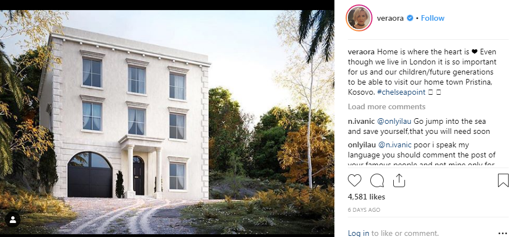Click the 6 DAYS AGO timestamp
This screenshot has width=512, height=237.
364,210
